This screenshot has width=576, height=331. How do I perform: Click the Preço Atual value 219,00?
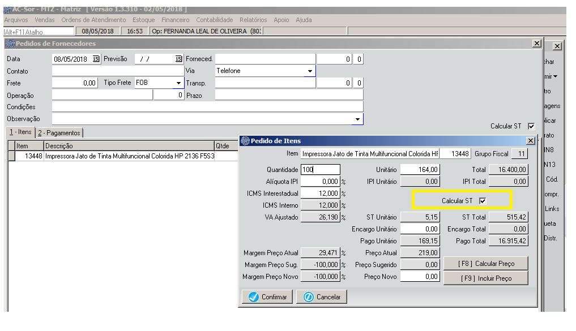pos(420,253)
